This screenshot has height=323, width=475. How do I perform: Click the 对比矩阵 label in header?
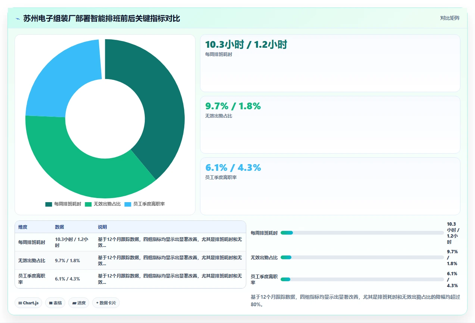450,18
